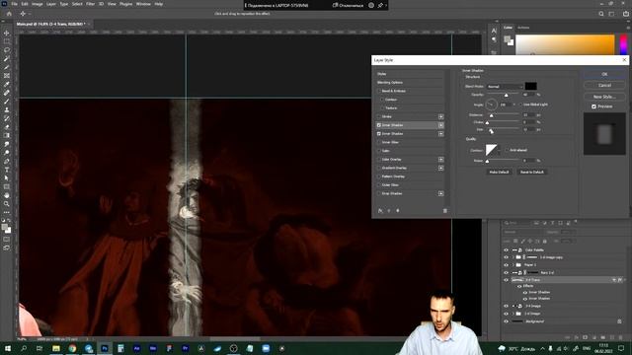This screenshot has width=632, height=355.
Task: Toggle the Effects visibility eye icon
Action: (x=519, y=286)
